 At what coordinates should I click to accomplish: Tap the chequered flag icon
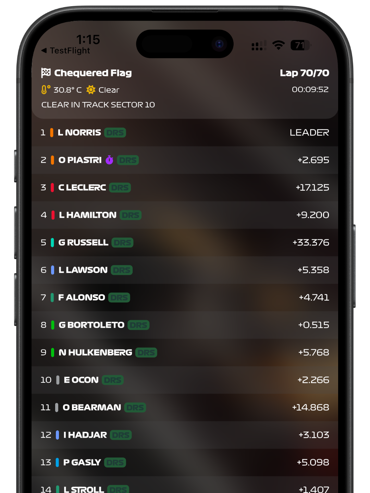(46, 73)
